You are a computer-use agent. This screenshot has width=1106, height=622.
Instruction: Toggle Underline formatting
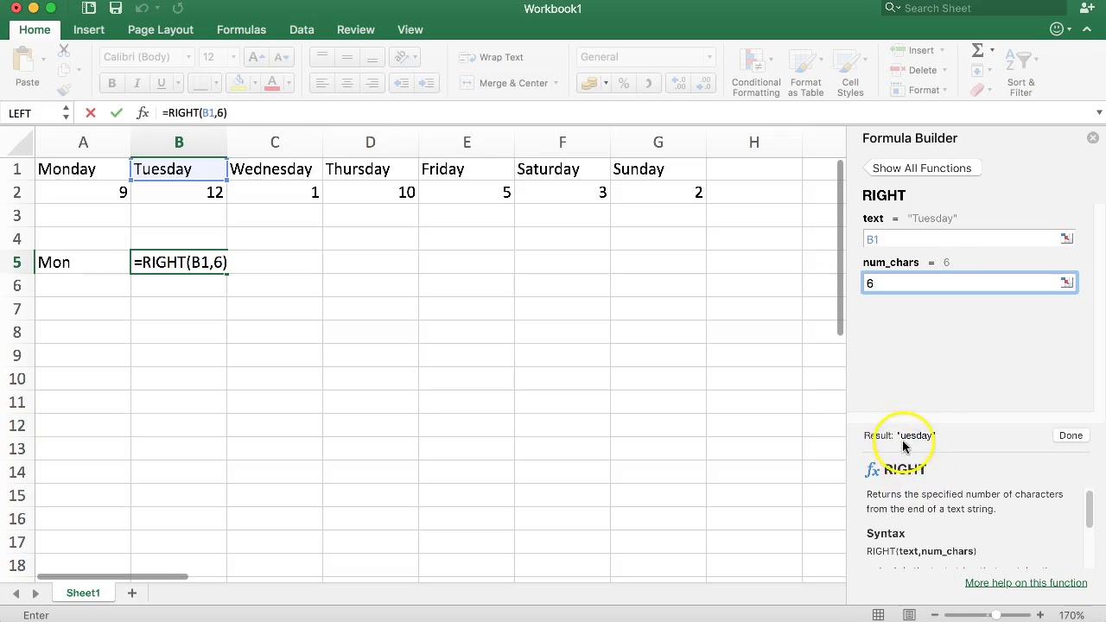point(161,83)
